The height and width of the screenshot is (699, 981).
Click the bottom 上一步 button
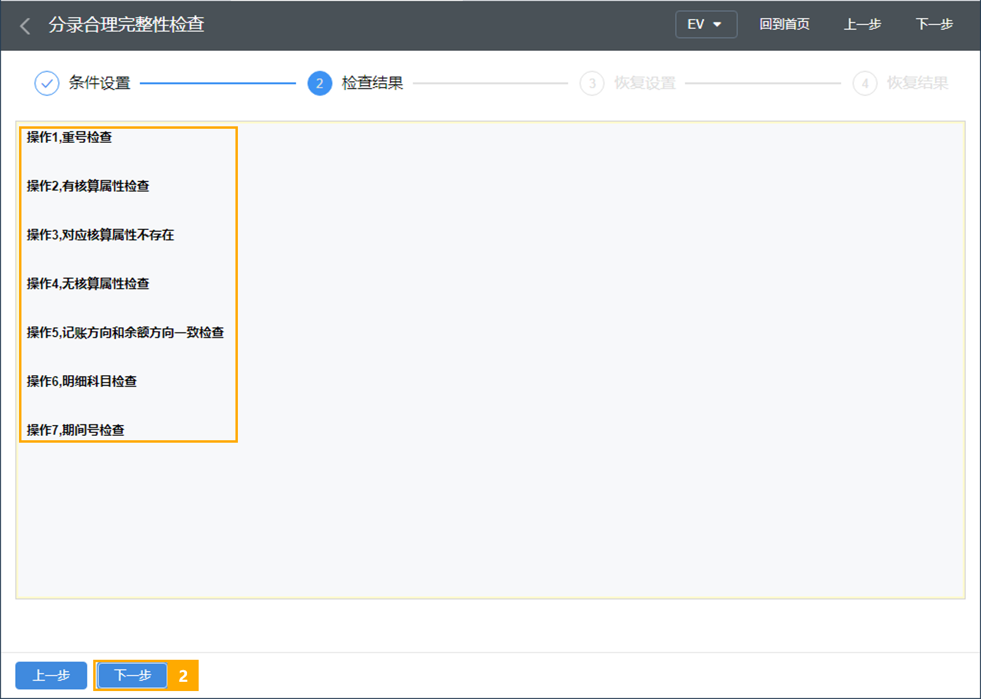(x=51, y=676)
